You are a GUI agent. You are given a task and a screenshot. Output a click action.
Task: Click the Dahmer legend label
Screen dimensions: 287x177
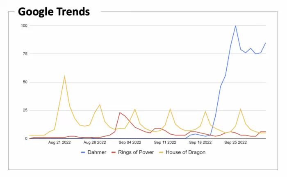(97, 152)
